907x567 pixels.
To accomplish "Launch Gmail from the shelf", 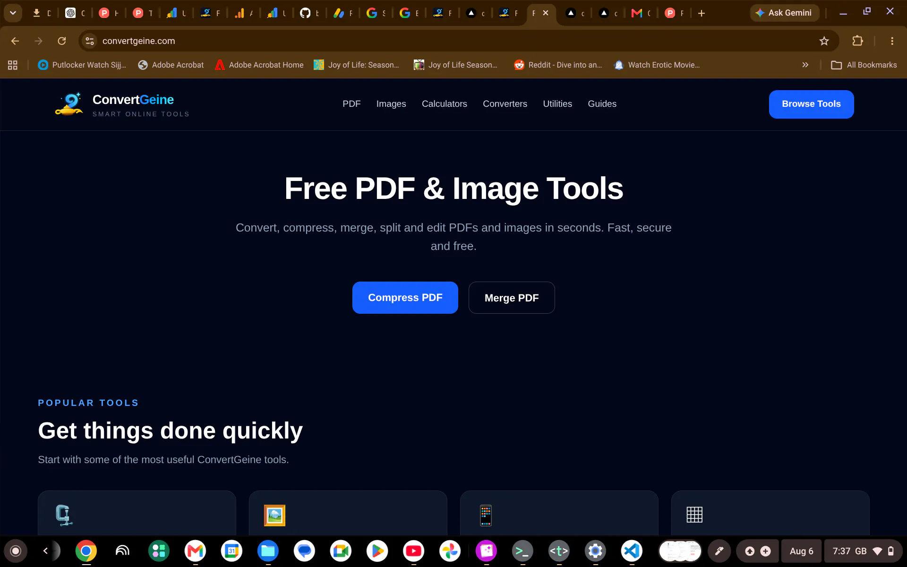I will point(195,551).
